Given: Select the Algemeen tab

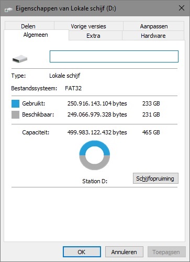Looking at the screenshot, I should (36, 35).
